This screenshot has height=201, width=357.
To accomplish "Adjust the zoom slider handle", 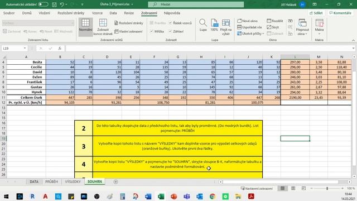I will [x=327, y=188].
